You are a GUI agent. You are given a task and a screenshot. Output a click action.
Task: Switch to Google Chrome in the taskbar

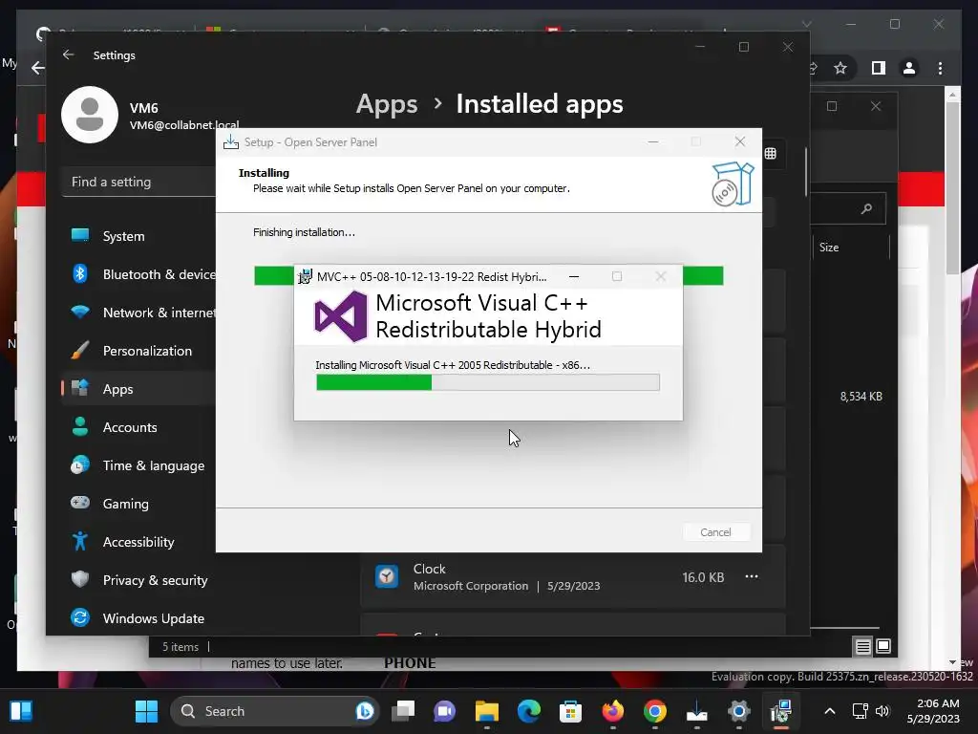pyautogui.click(x=655, y=711)
